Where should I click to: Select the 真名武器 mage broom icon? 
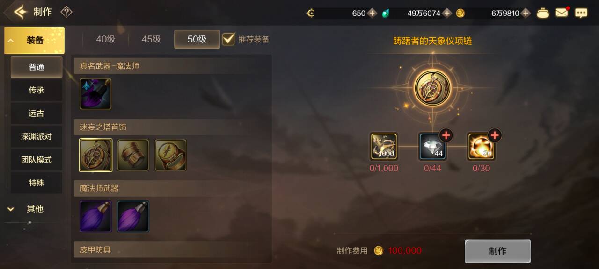click(x=95, y=93)
